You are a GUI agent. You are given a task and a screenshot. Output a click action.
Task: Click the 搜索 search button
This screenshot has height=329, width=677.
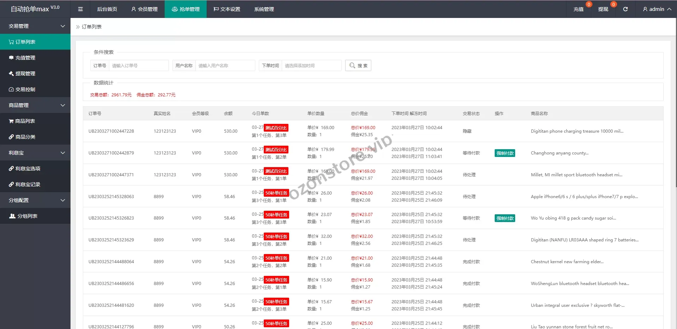pos(358,65)
